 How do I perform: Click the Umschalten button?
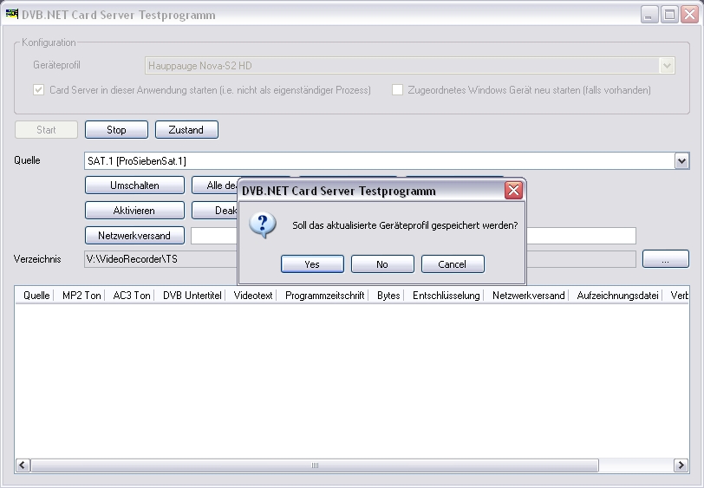tap(134, 185)
